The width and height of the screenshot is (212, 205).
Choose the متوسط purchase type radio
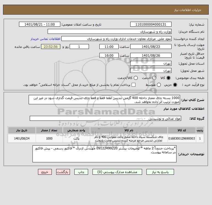(x=159, y=85)
